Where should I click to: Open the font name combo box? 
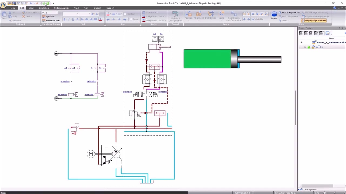click(x=71, y=14)
